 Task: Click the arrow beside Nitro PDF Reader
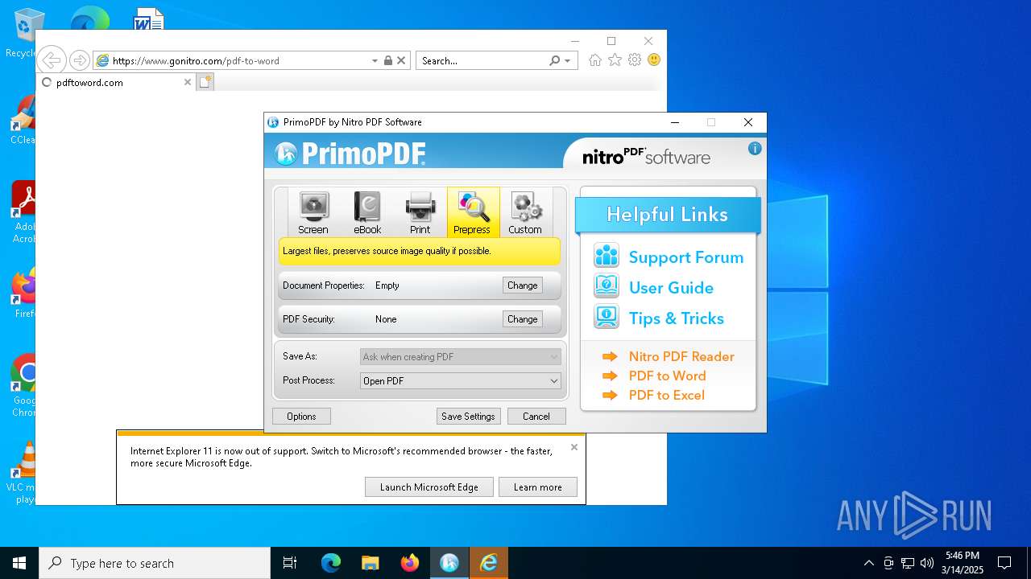(x=610, y=356)
